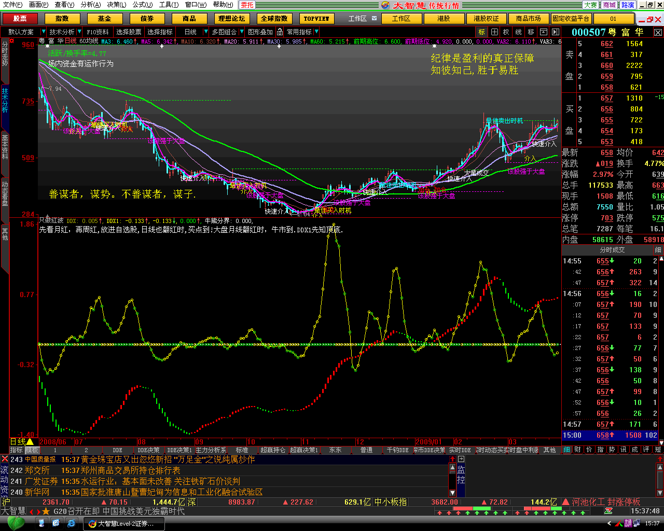This screenshot has width=664, height=531.
Task: Select the 线 line drawing icon
Action: [x=518, y=32]
